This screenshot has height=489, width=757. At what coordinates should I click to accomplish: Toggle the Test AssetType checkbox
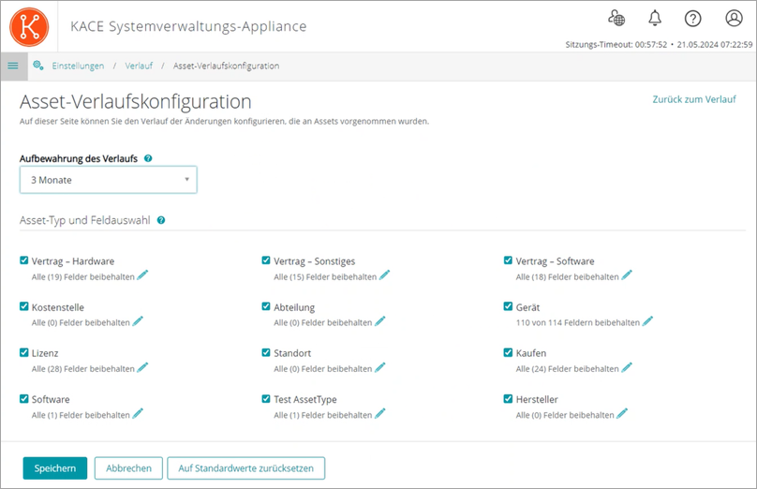click(x=266, y=398)
